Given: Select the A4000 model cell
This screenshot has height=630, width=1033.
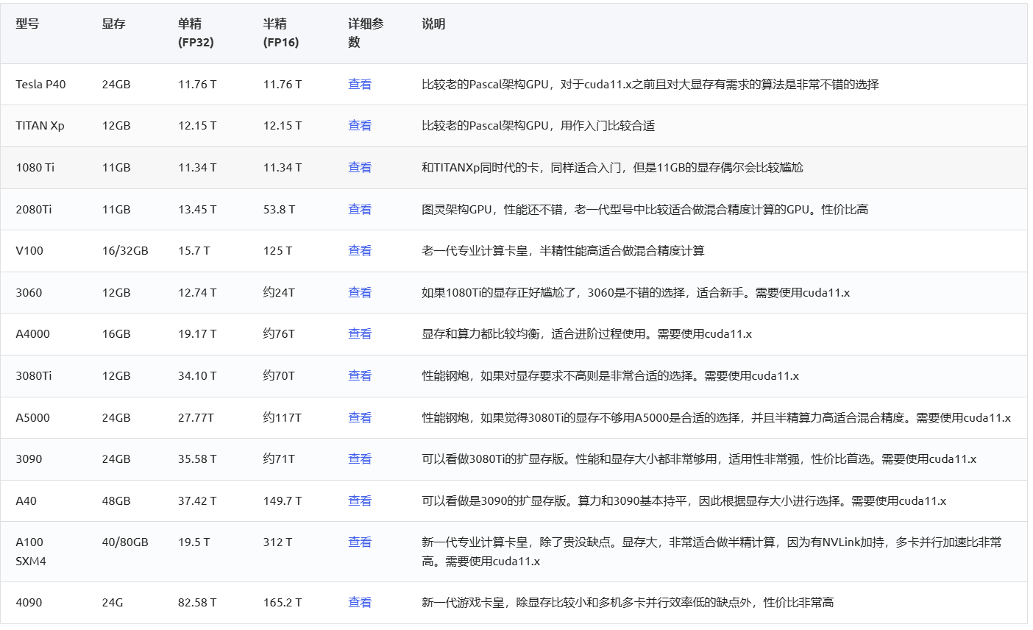Looking at the screenshot, I should point(32,334).
